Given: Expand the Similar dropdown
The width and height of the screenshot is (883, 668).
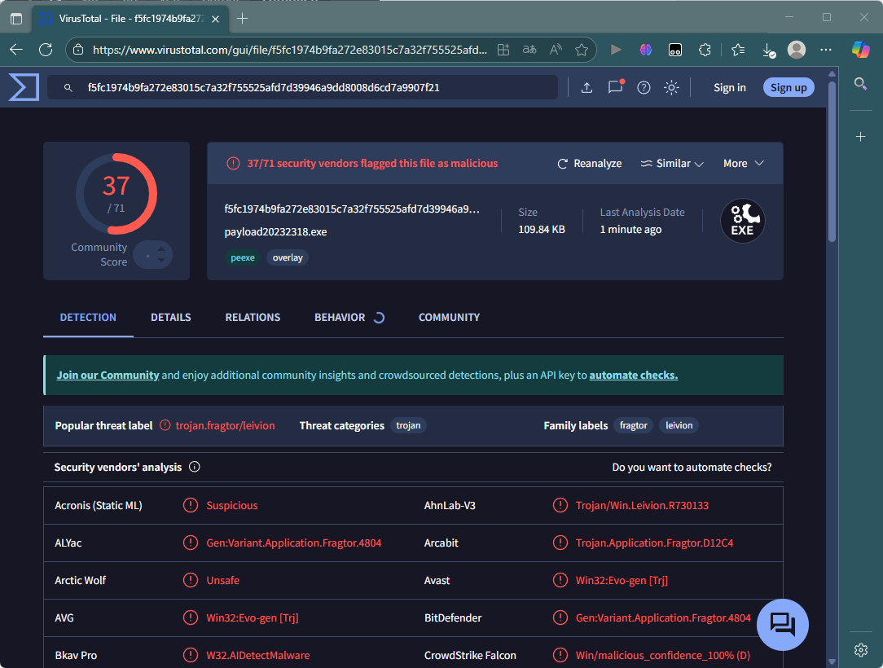Looking at the screenshot, I should [x=672, y=164].
